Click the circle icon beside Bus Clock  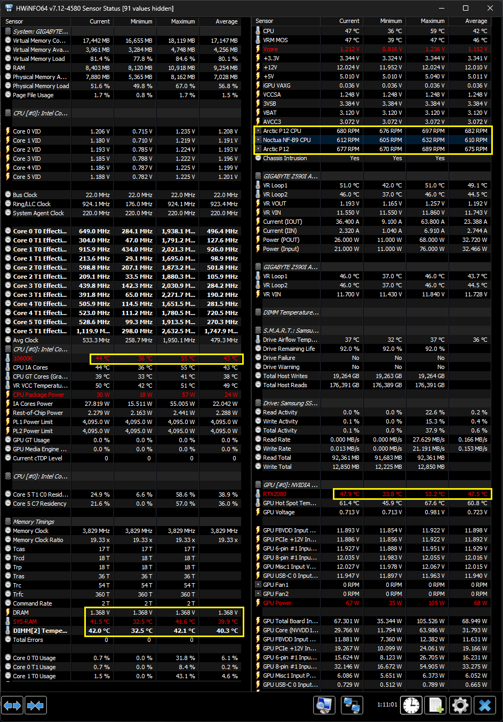pyautogui.click(x=8, y=195)
